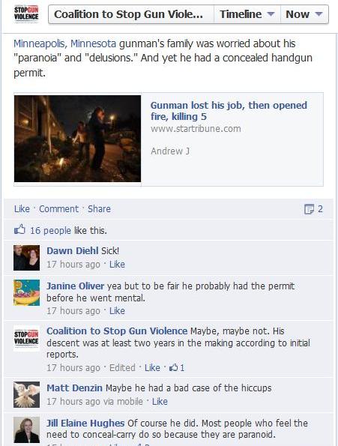This screenshot has height=446, width=338.
Task: Like Dawn Diehl's comment
Action: click(x=117, y=265)
